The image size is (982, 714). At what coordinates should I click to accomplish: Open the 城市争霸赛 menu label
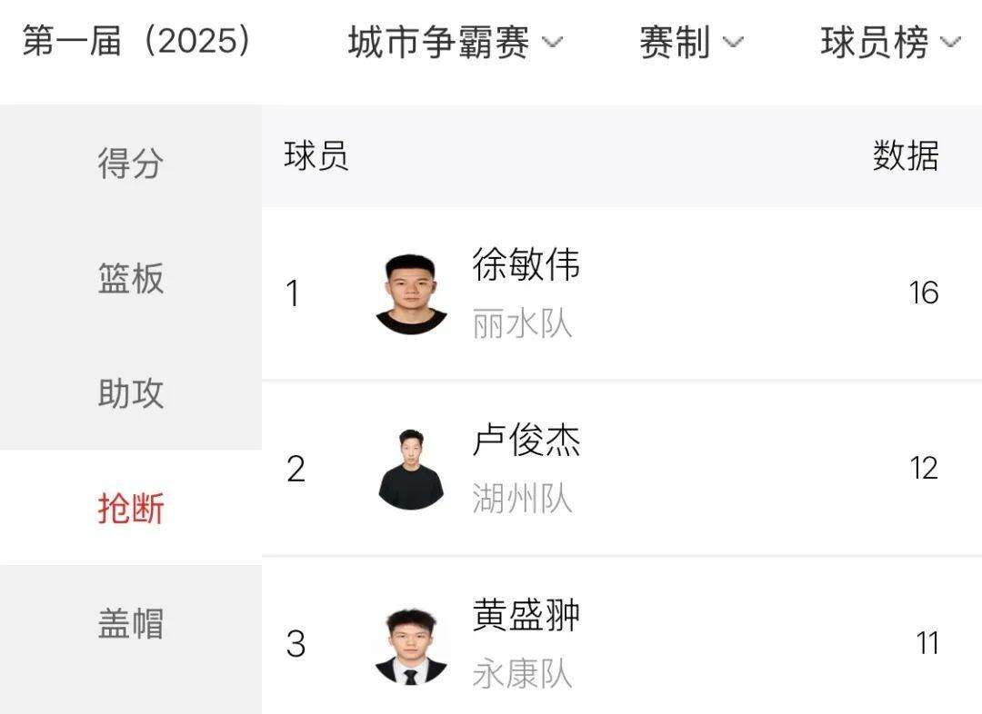[438, 42]
